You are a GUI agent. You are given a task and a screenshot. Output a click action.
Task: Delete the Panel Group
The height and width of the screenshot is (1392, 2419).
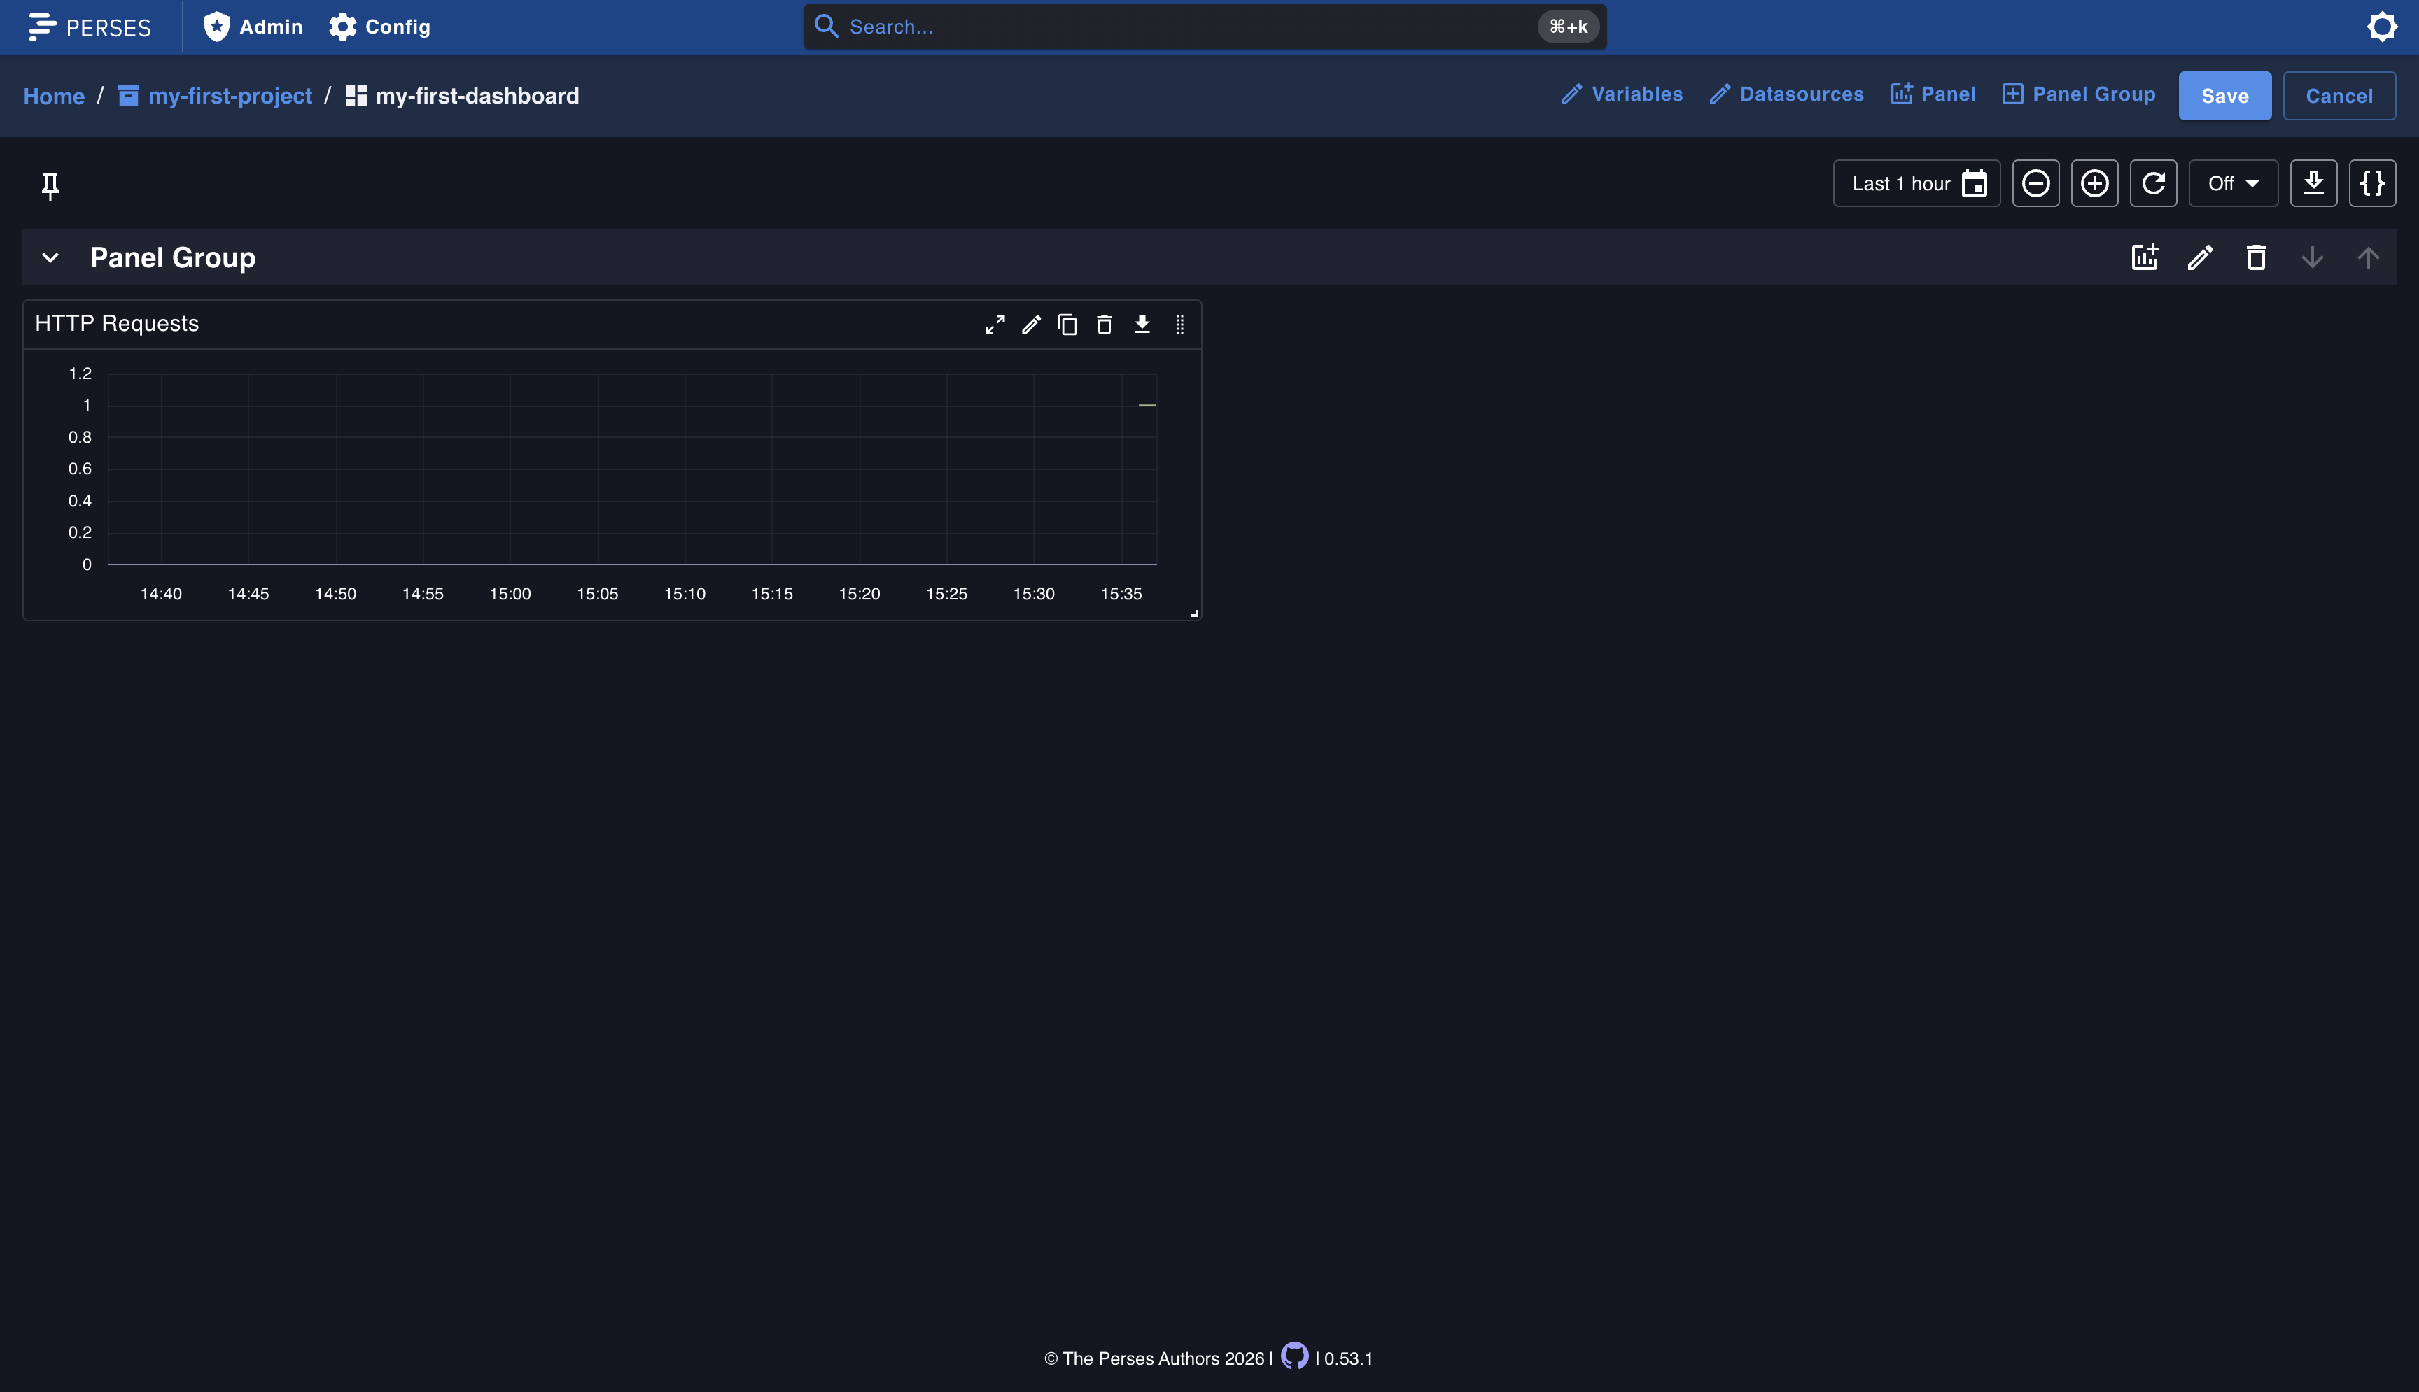click(x=2257, y=258)
